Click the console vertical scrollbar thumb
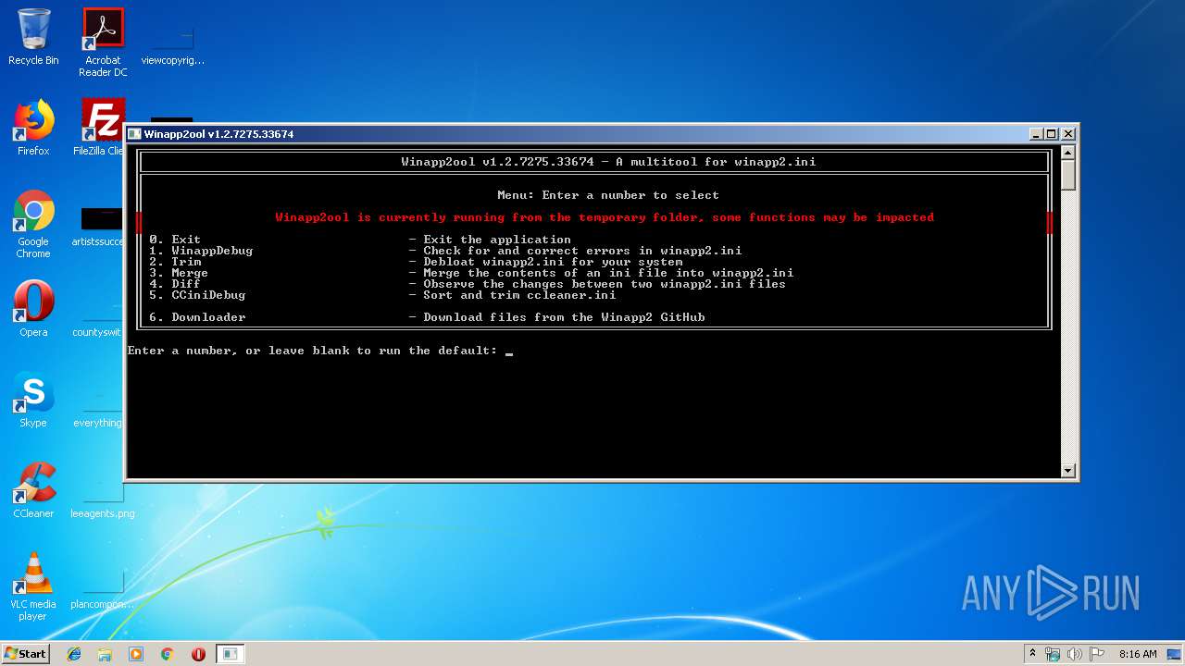The height and width of the screenshot is (666, 1185). [1067, 175]
